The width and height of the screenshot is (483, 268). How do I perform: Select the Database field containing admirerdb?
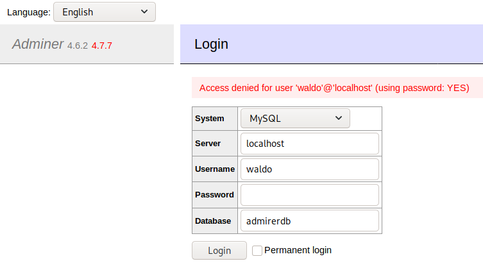coord(309,221)
